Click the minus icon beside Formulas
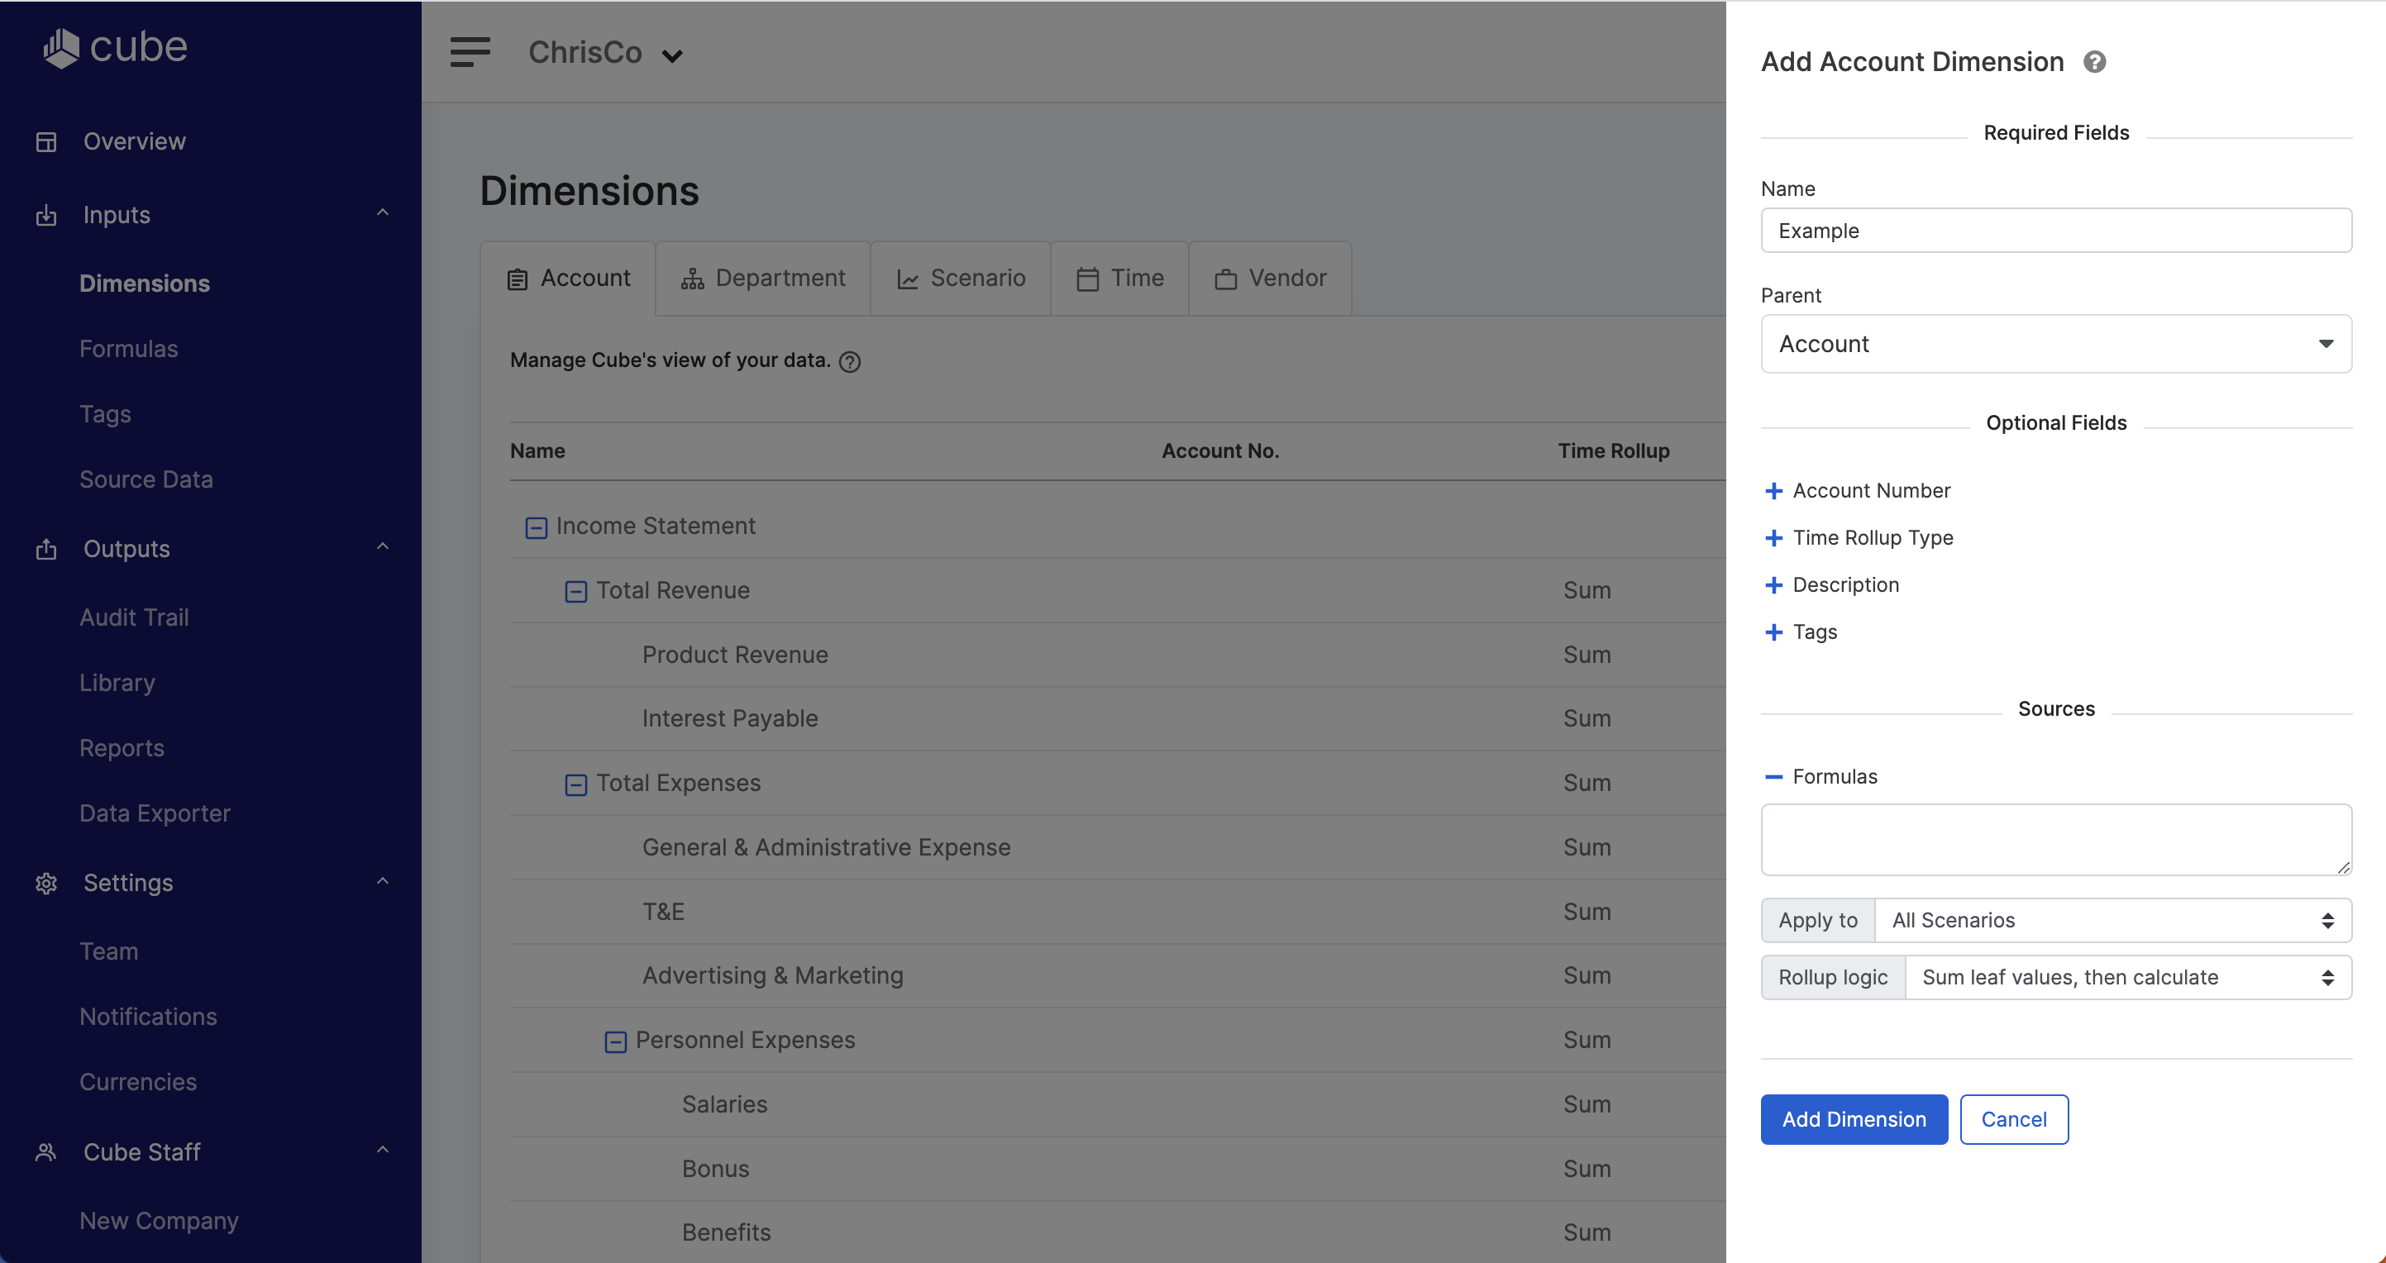Viewport: 2386px width, 1263px height. tap(1773, 777)
